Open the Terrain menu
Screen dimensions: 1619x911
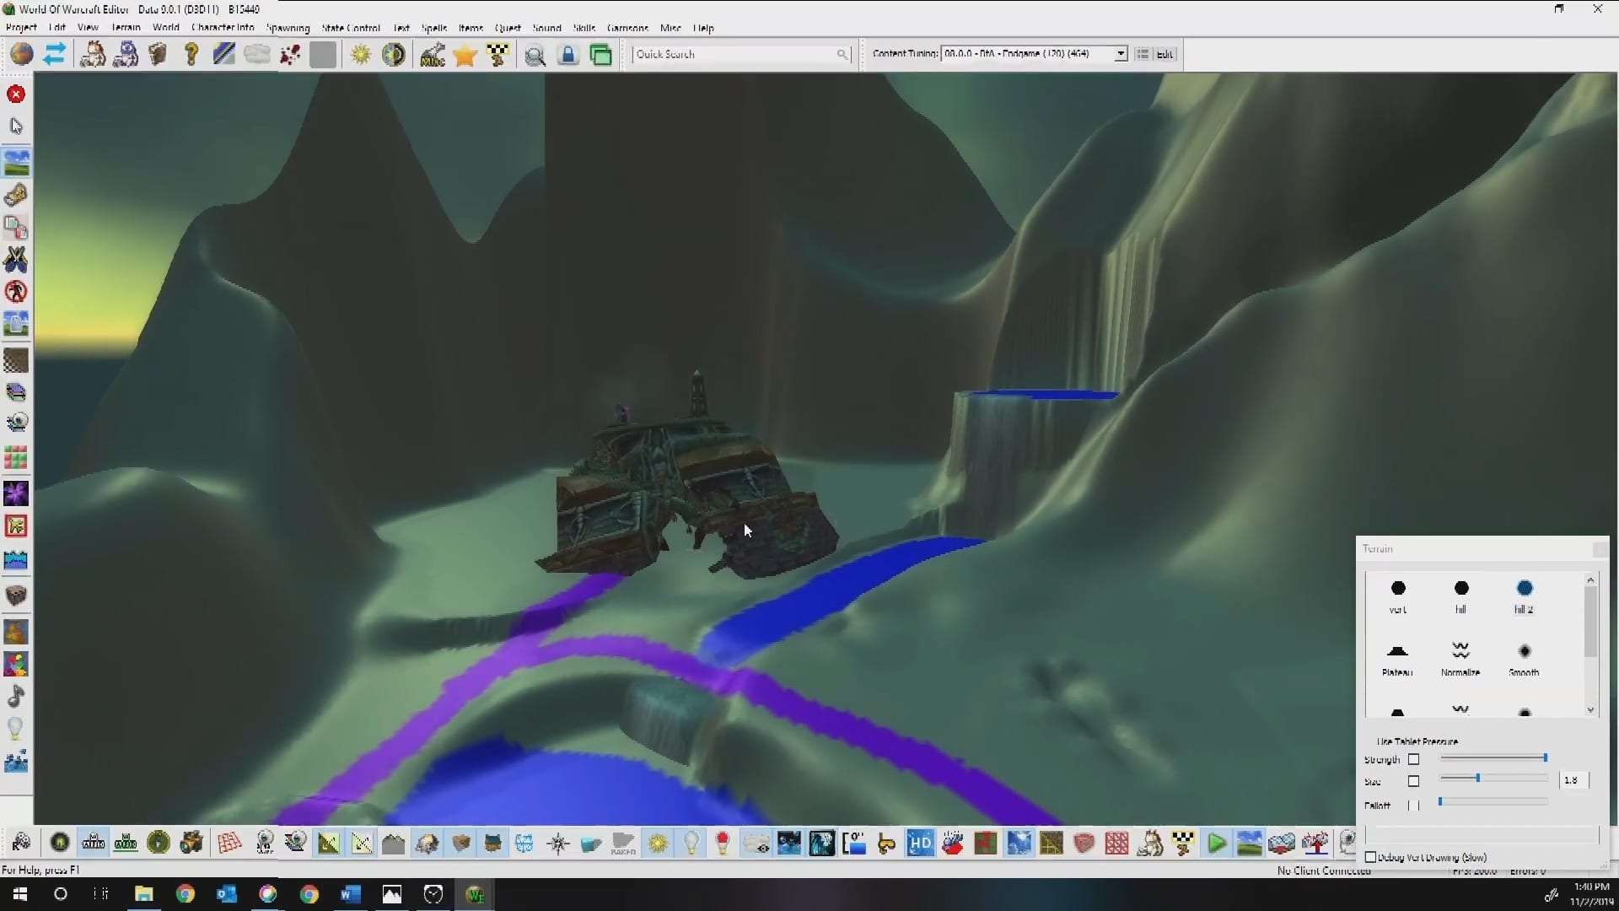126,28
